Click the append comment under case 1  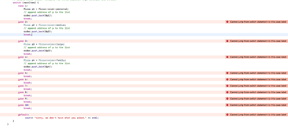[x=47, y=12]
